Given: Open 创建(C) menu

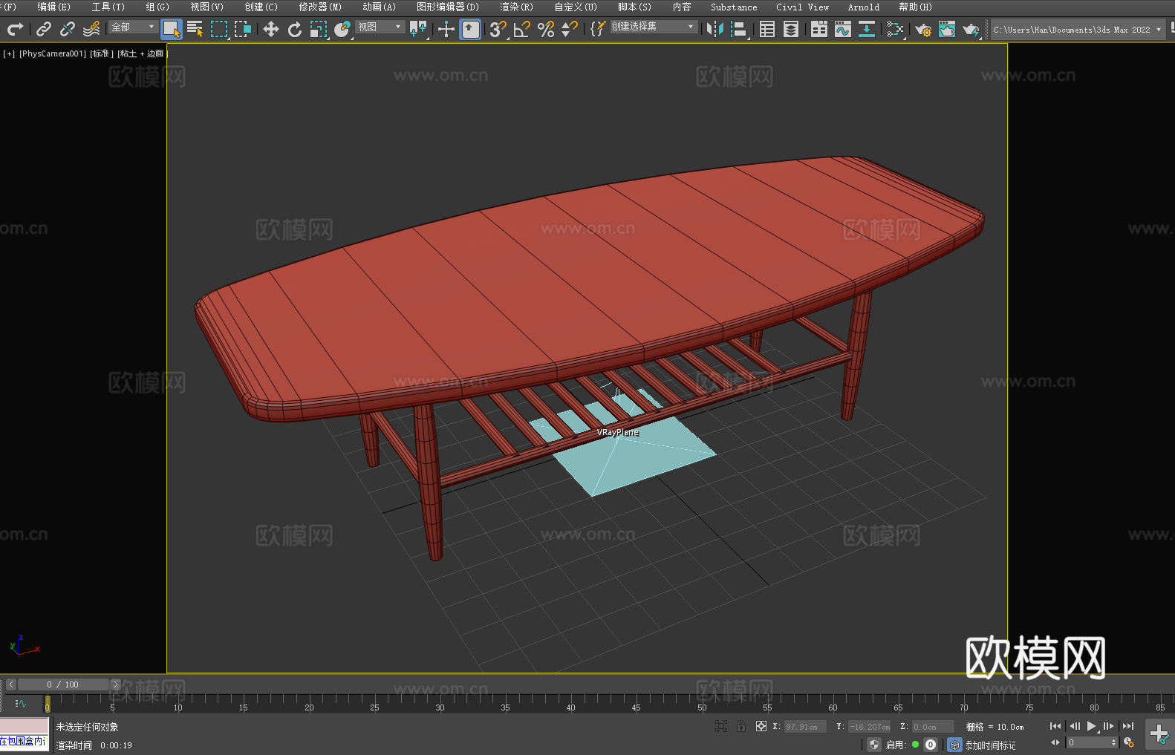Looking at the screenshot, I should click(x=261, y=7).
